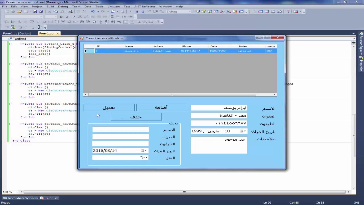
Task: Click the Copy toolbar icon
Action: 55,12
